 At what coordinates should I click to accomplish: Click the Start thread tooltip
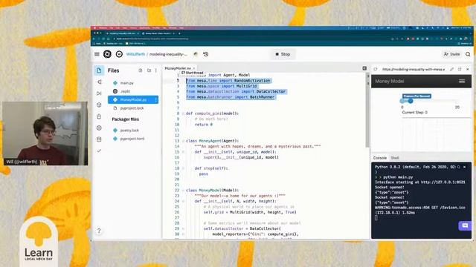tap(193, 73)
